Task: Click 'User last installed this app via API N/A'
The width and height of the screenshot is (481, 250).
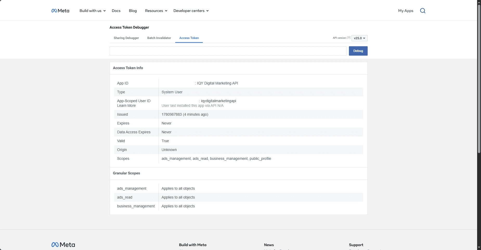Action: click(x=192, y=106)
